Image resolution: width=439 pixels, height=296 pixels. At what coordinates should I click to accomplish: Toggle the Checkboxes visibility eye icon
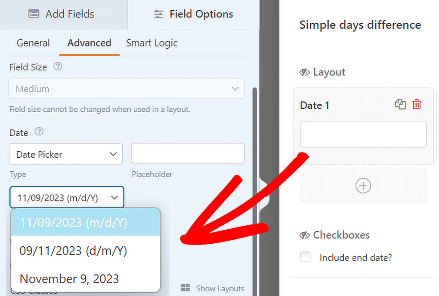pyautogui.click(x=304, y=235)
